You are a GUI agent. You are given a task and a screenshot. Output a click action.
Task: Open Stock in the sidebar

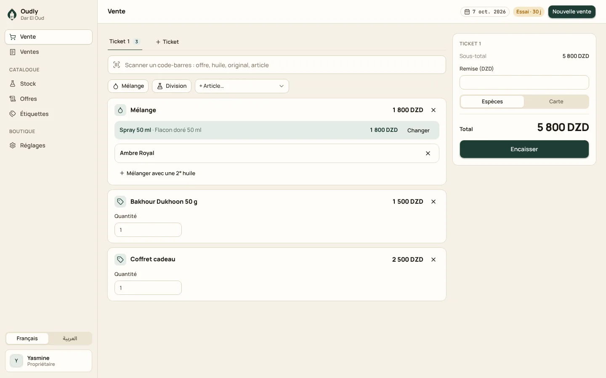48,84
